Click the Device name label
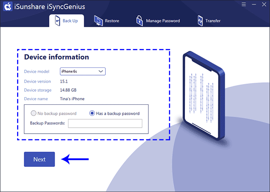270x192 pixels. (x=36, y=99)
